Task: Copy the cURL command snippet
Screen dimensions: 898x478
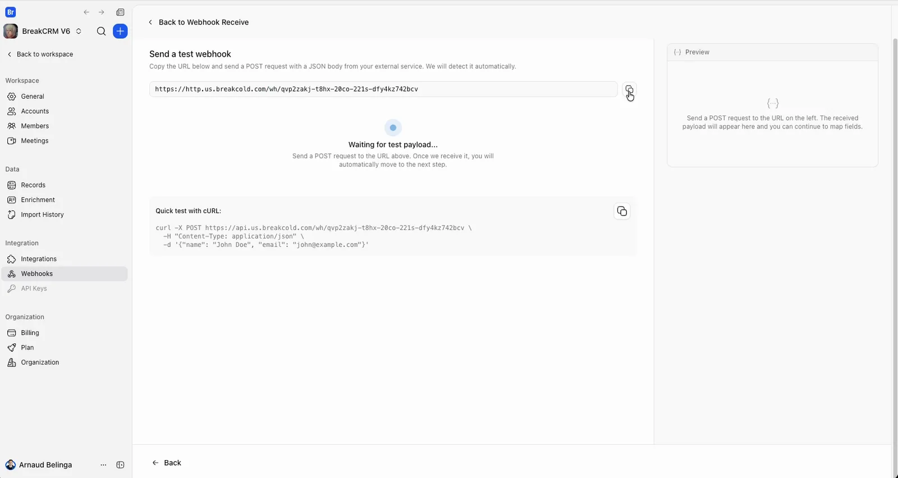Action: [622, 211]
